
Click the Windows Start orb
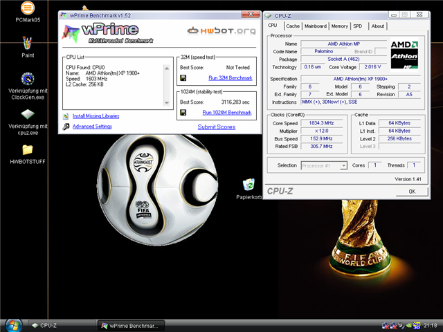pos(14,326)
